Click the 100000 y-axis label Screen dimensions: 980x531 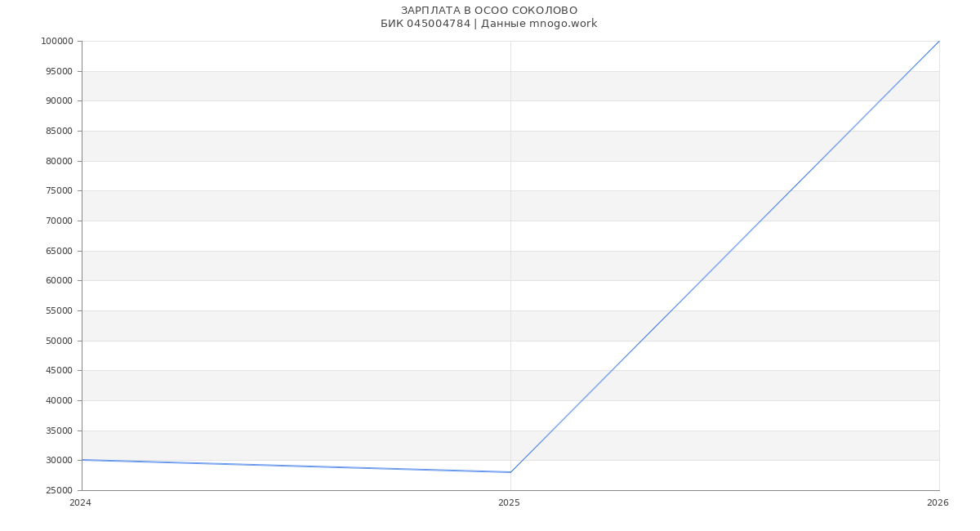click(57, 42)
